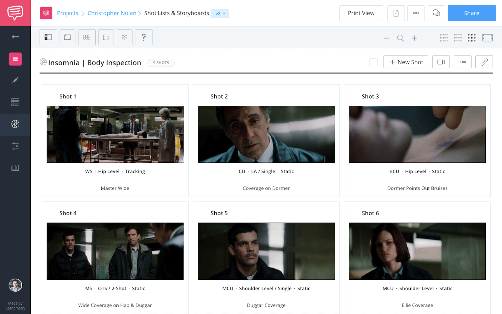This screenshot has width=502, height=314.
Task: Switch to compact rows view layout
Action: click(458, 38)
